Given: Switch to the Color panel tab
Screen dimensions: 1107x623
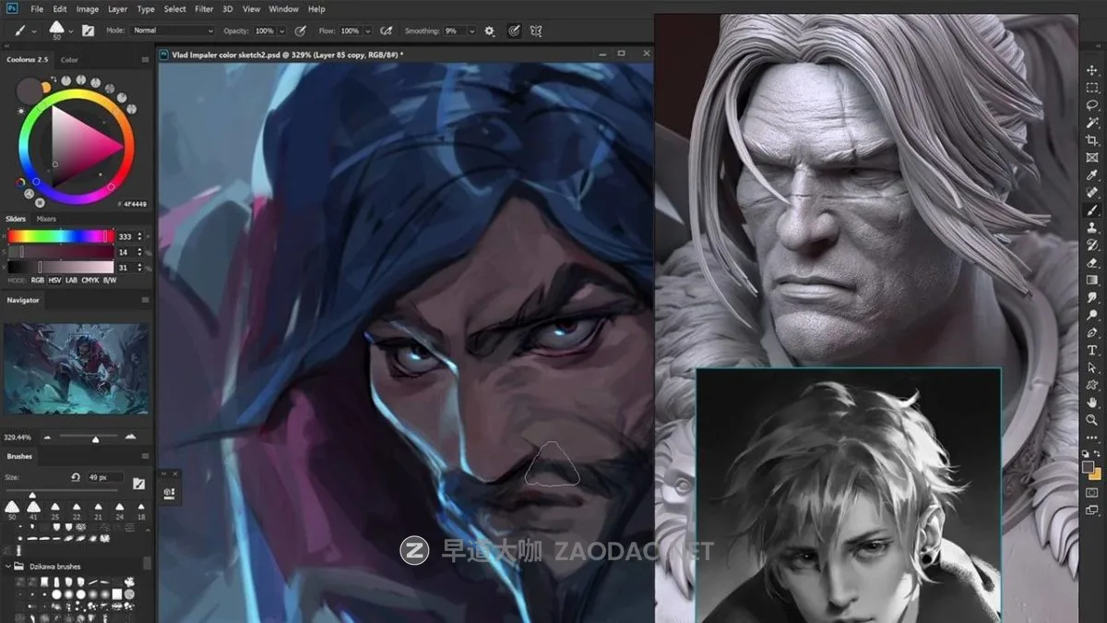Looking at the screenshot, I should coord(69,60).
